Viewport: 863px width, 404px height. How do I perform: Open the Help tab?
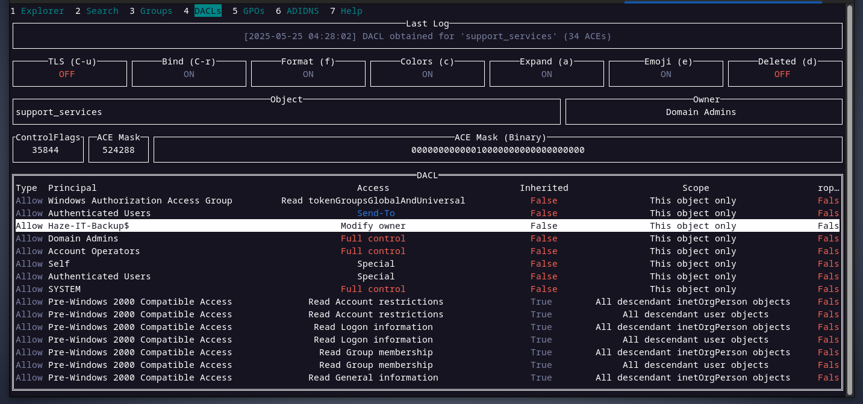click(351, 11)
